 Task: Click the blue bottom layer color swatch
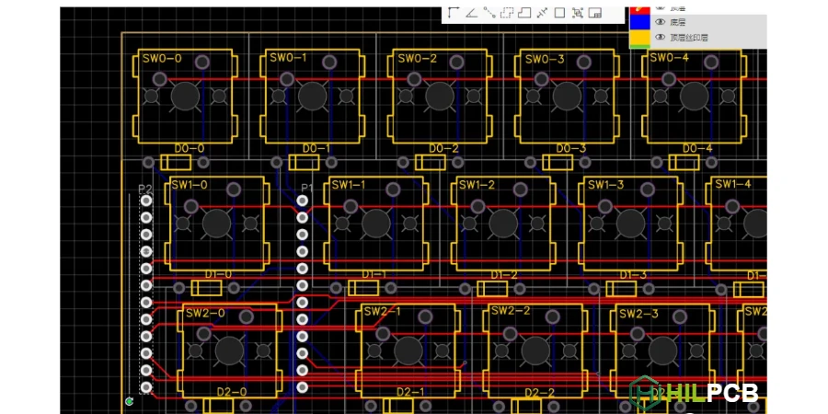pyautogui.click(x=639, y=22)
